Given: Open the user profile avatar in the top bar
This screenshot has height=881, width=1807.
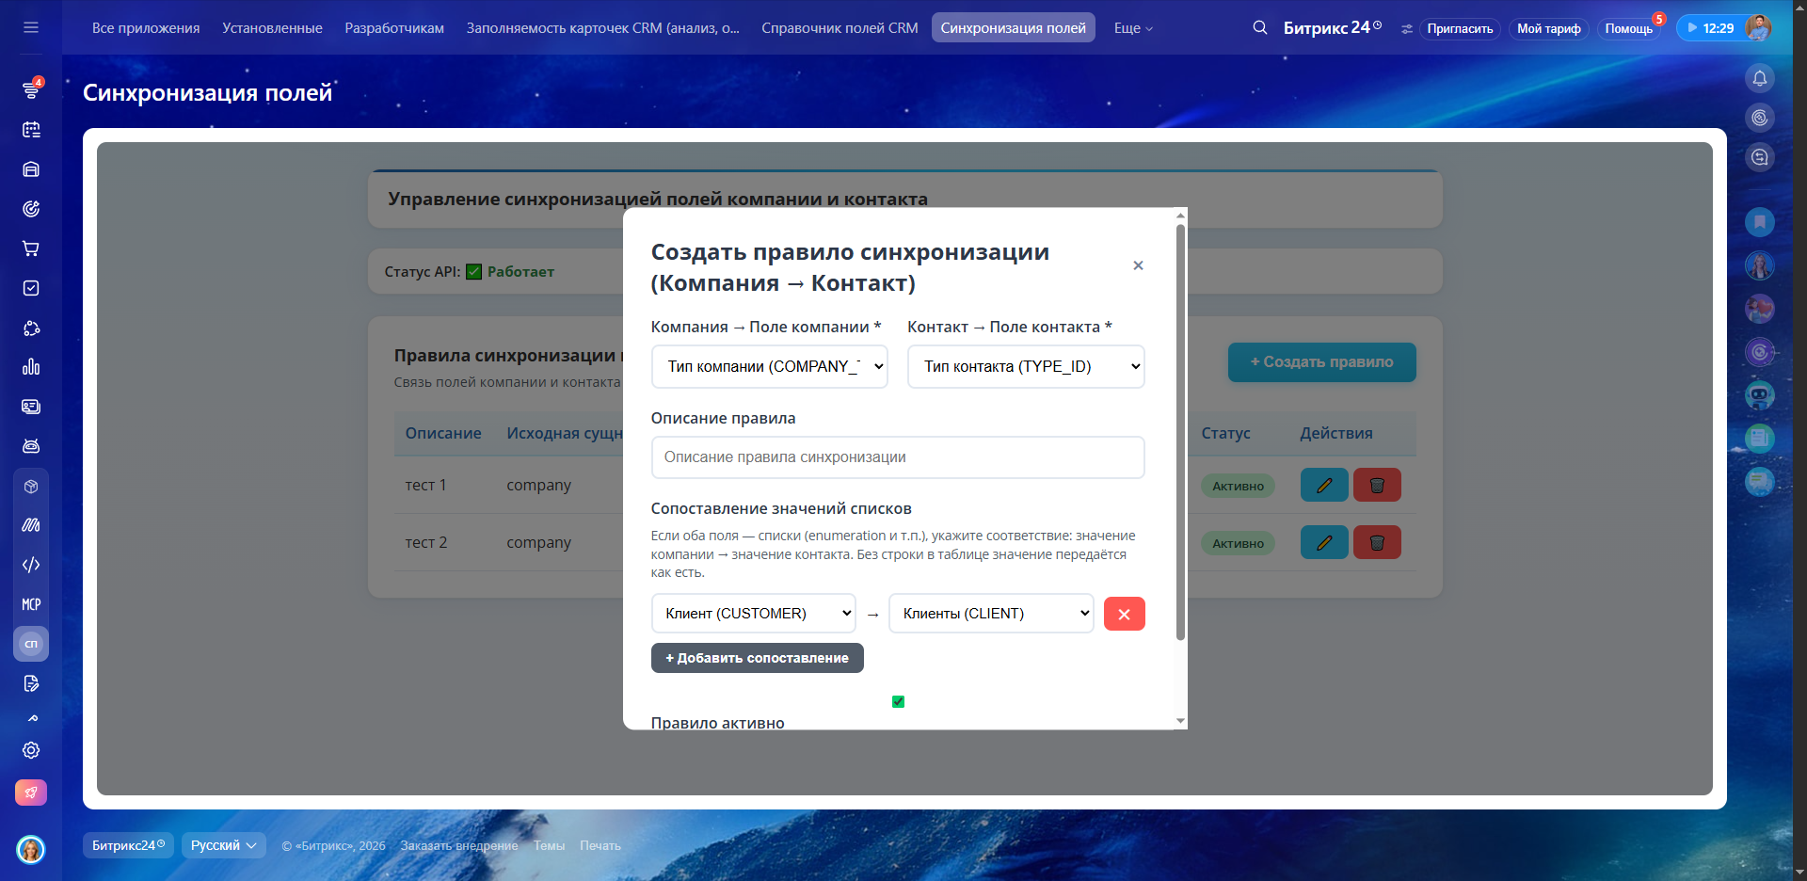Looking at the screenshot, I should click(1758, 28).
